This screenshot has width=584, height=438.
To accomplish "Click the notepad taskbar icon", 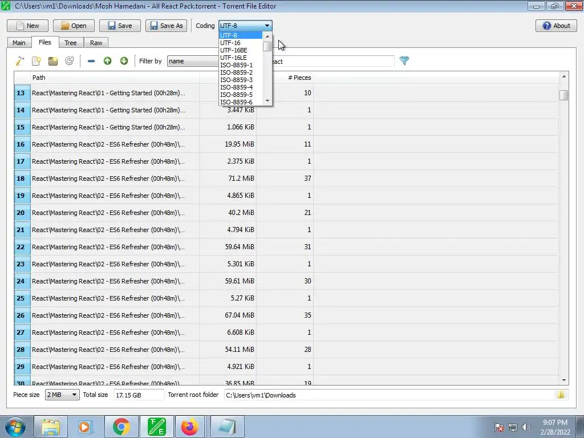I will [x=228, y=427].
